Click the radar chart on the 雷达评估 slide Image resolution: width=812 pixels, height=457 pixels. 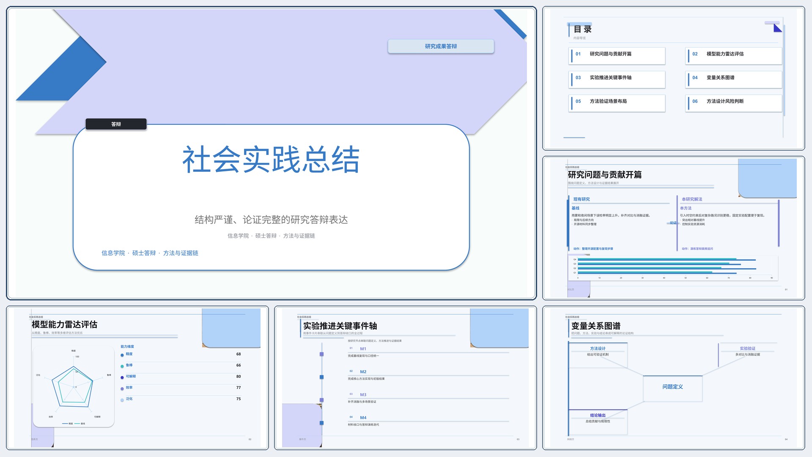(74, 386)
